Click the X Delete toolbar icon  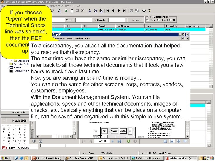(x=83, y=10)
